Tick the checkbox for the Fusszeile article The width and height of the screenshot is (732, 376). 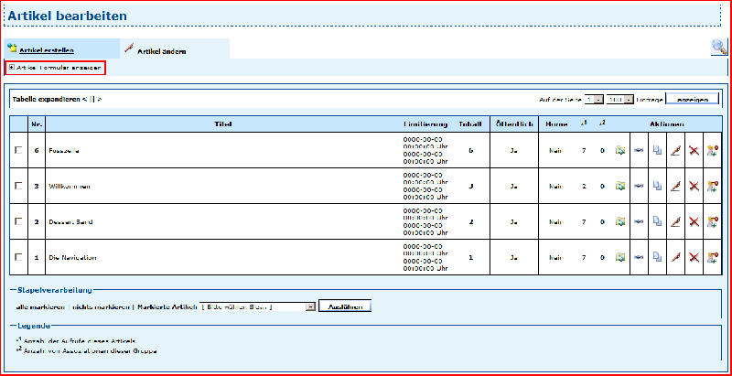[x=18, y=150]
